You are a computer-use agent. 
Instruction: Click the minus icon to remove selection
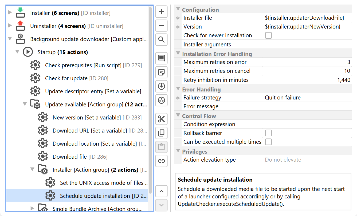(162, 26)
